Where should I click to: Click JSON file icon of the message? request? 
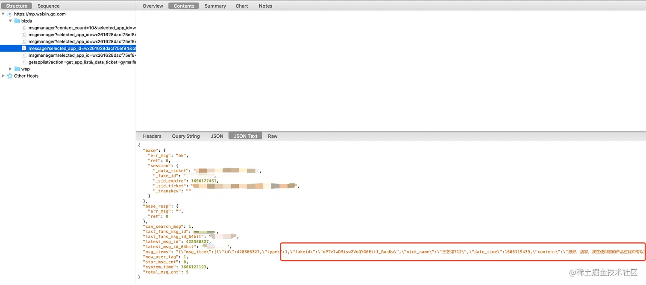click(24, 48)
